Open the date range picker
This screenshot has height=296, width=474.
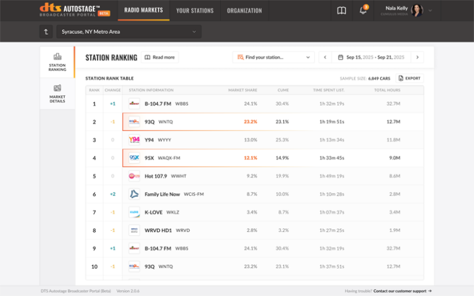point(371,57)
